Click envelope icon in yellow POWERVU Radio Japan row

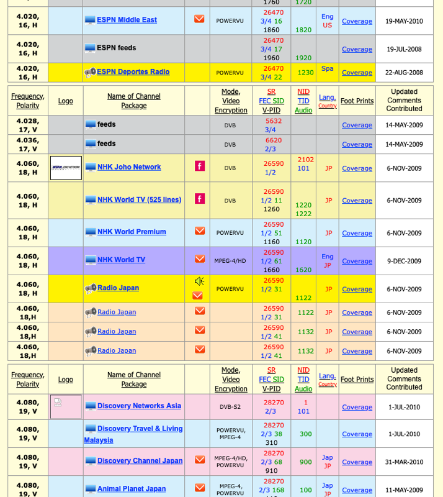coord(197,296)
